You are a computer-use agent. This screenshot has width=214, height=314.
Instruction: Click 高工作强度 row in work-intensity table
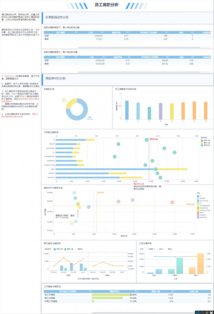(x=127, y=298)
